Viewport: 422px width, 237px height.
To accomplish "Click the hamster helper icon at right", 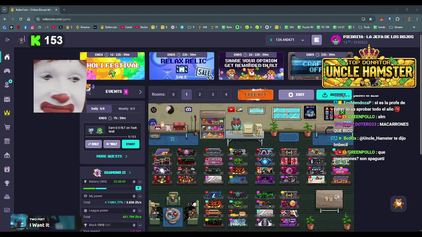I will (399, 204).
